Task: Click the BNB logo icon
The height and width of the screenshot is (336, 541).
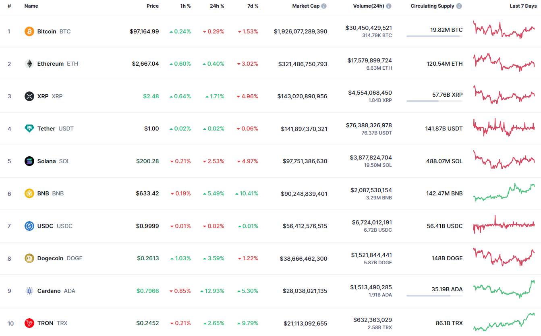Action: 29,193
